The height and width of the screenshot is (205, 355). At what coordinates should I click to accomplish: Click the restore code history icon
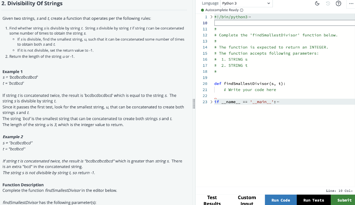(x=328, y=3)
